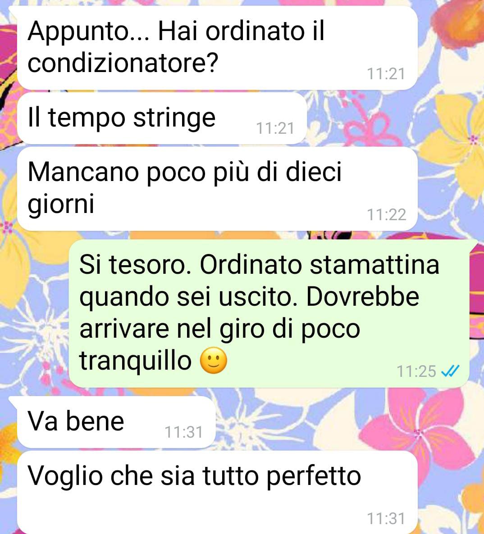Click the 11:22 timestamp

pos(386,215)
